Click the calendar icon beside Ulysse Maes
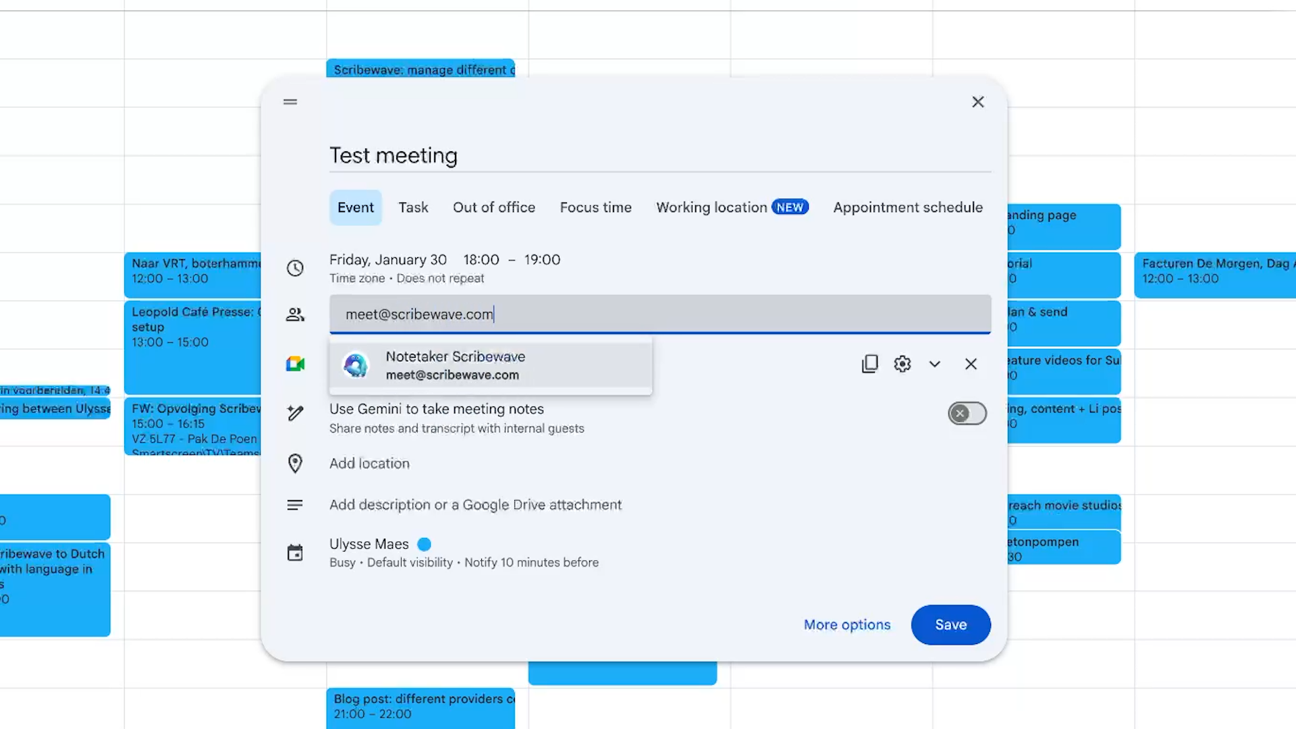 (295, 553)
